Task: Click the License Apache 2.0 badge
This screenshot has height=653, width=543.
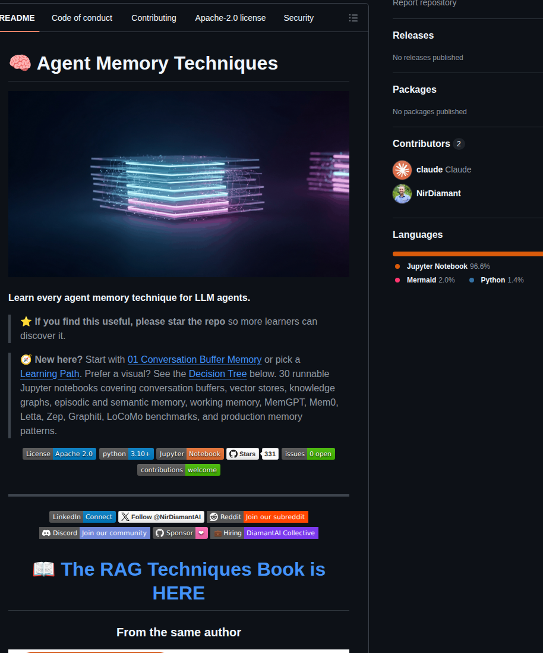Action: click(59, 454)
